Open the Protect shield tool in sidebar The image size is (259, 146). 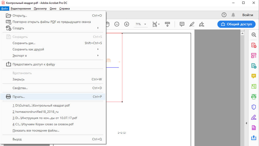click(x=253, y=107)
